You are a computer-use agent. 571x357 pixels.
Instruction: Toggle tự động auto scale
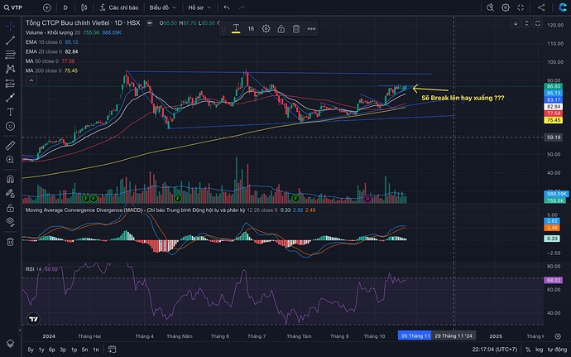[x=555, y=350]
